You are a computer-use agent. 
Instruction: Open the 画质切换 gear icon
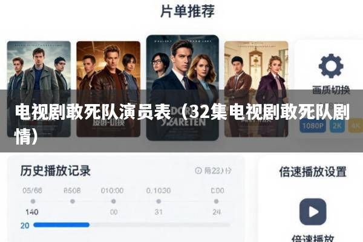tap(331, 66)
